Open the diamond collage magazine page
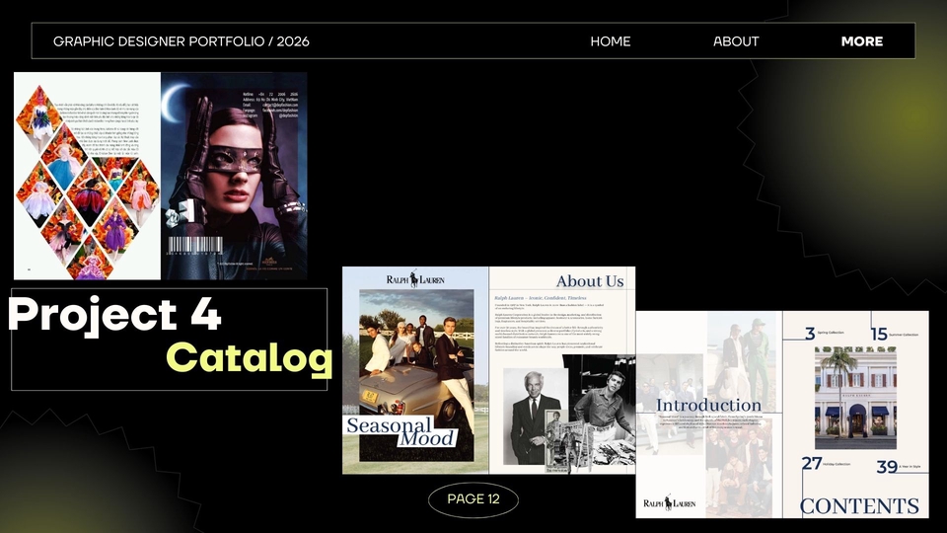The image size is (947, 533). (x=87, y=176)
